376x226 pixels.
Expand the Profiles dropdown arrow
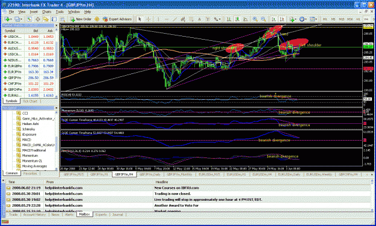pyautogui.click(x=21, y=19)
